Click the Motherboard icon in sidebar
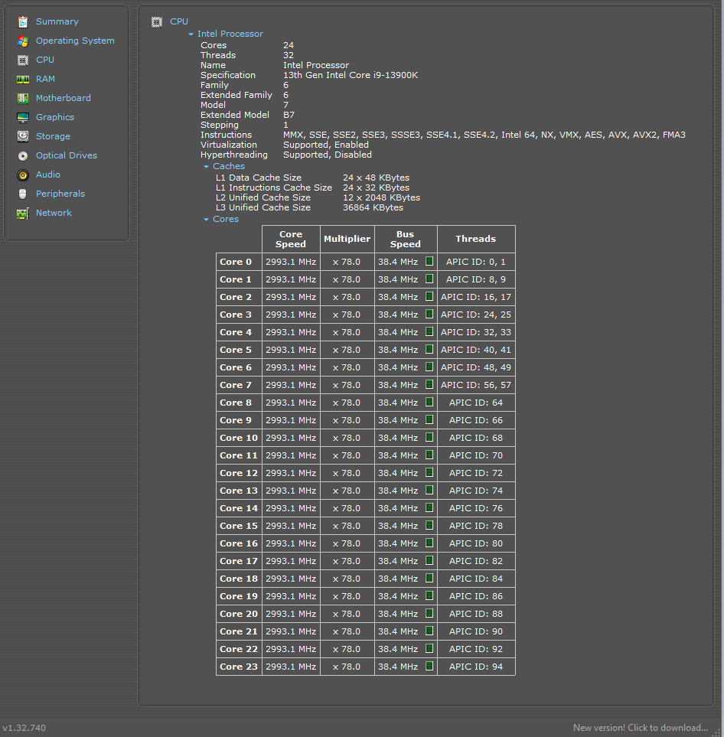This screenshot has width=724, height=737. pos(22,98)
